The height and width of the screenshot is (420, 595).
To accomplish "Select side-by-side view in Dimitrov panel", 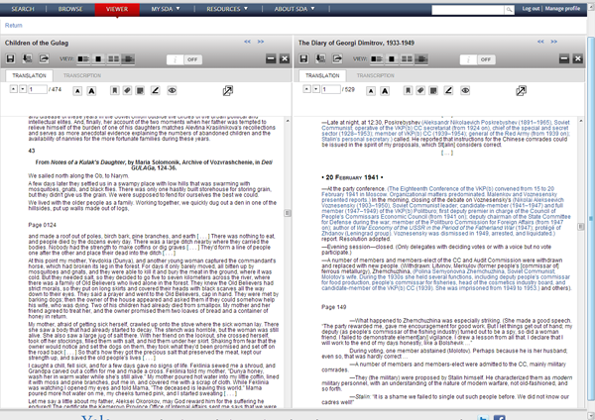I will (x=407, y=59).
